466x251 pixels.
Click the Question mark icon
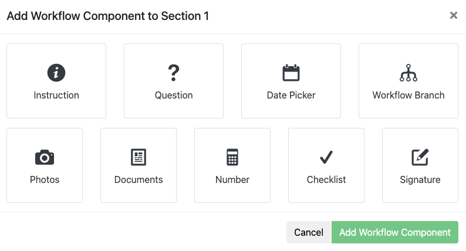(x=174, y=73)
